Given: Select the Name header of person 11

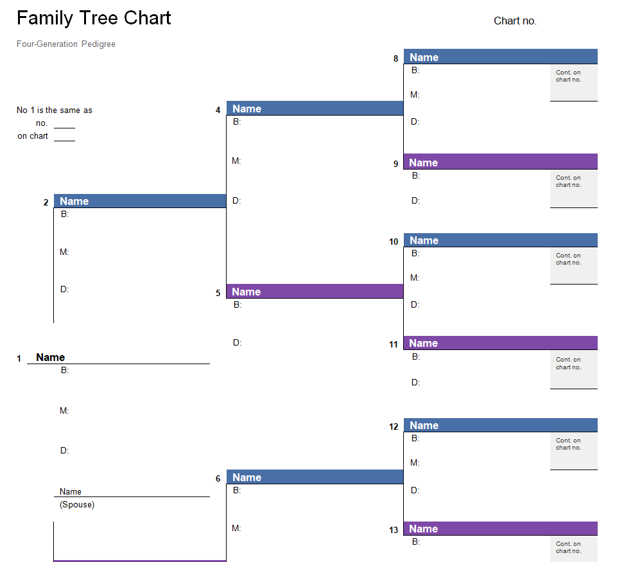Looking at the screenshot, I should (500, 343).
